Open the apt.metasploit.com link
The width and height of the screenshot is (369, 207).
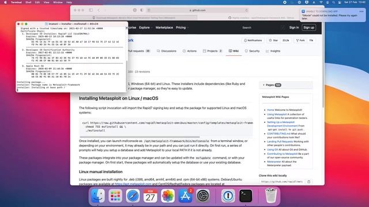click(x=133, y=184)
